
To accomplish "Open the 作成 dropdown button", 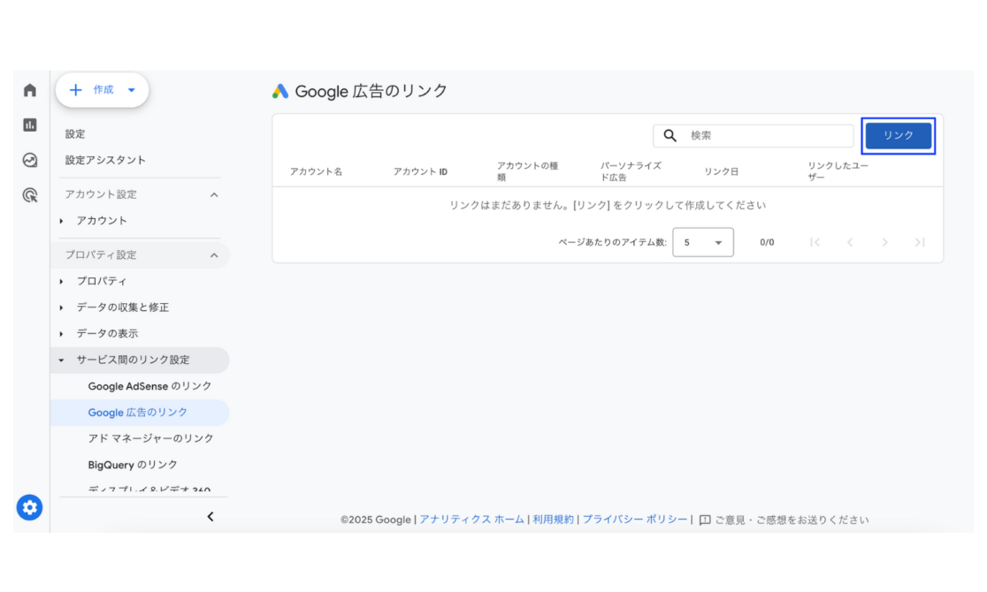I will point(103,90).
